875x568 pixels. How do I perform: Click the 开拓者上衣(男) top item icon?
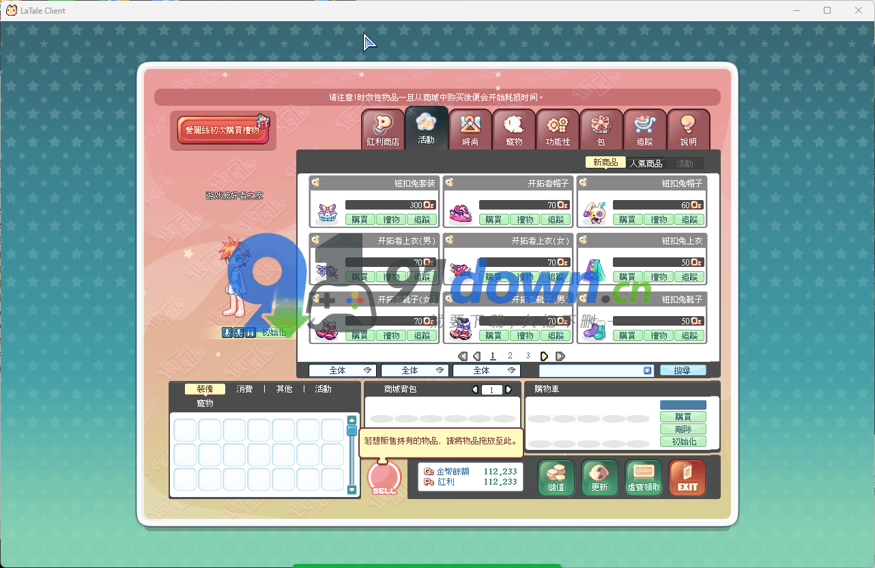(327, 270)
